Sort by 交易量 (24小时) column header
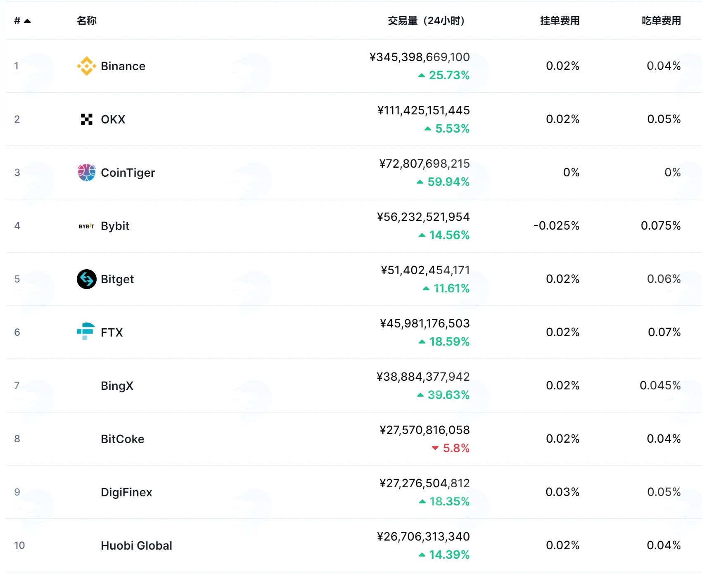This screenshot has height=574, width=702. tap(426, 21)
